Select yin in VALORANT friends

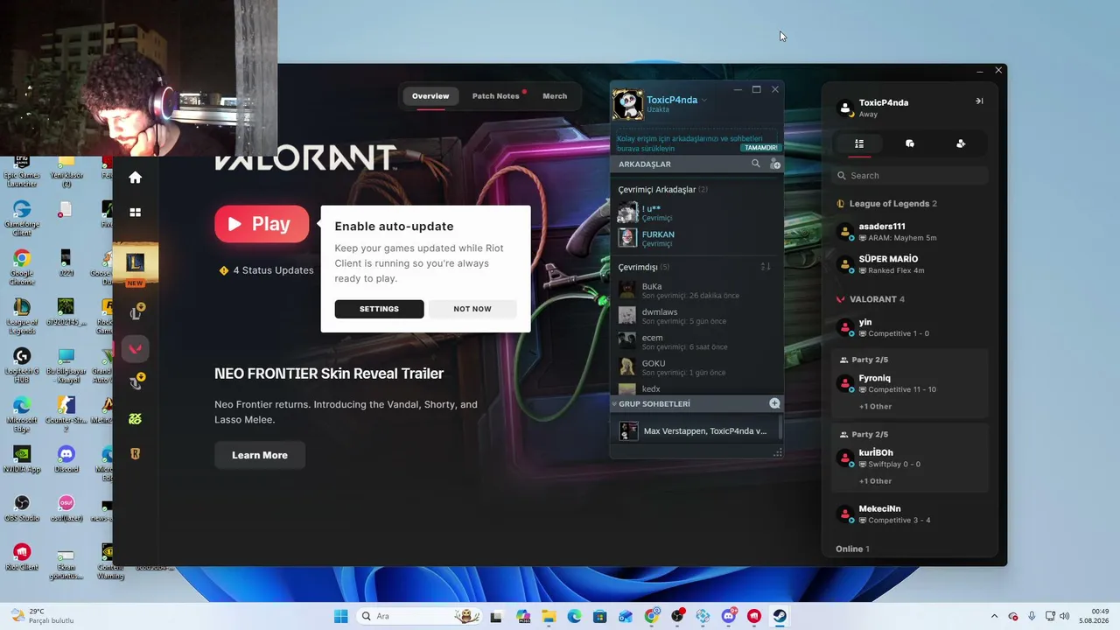tap(910, 327)
